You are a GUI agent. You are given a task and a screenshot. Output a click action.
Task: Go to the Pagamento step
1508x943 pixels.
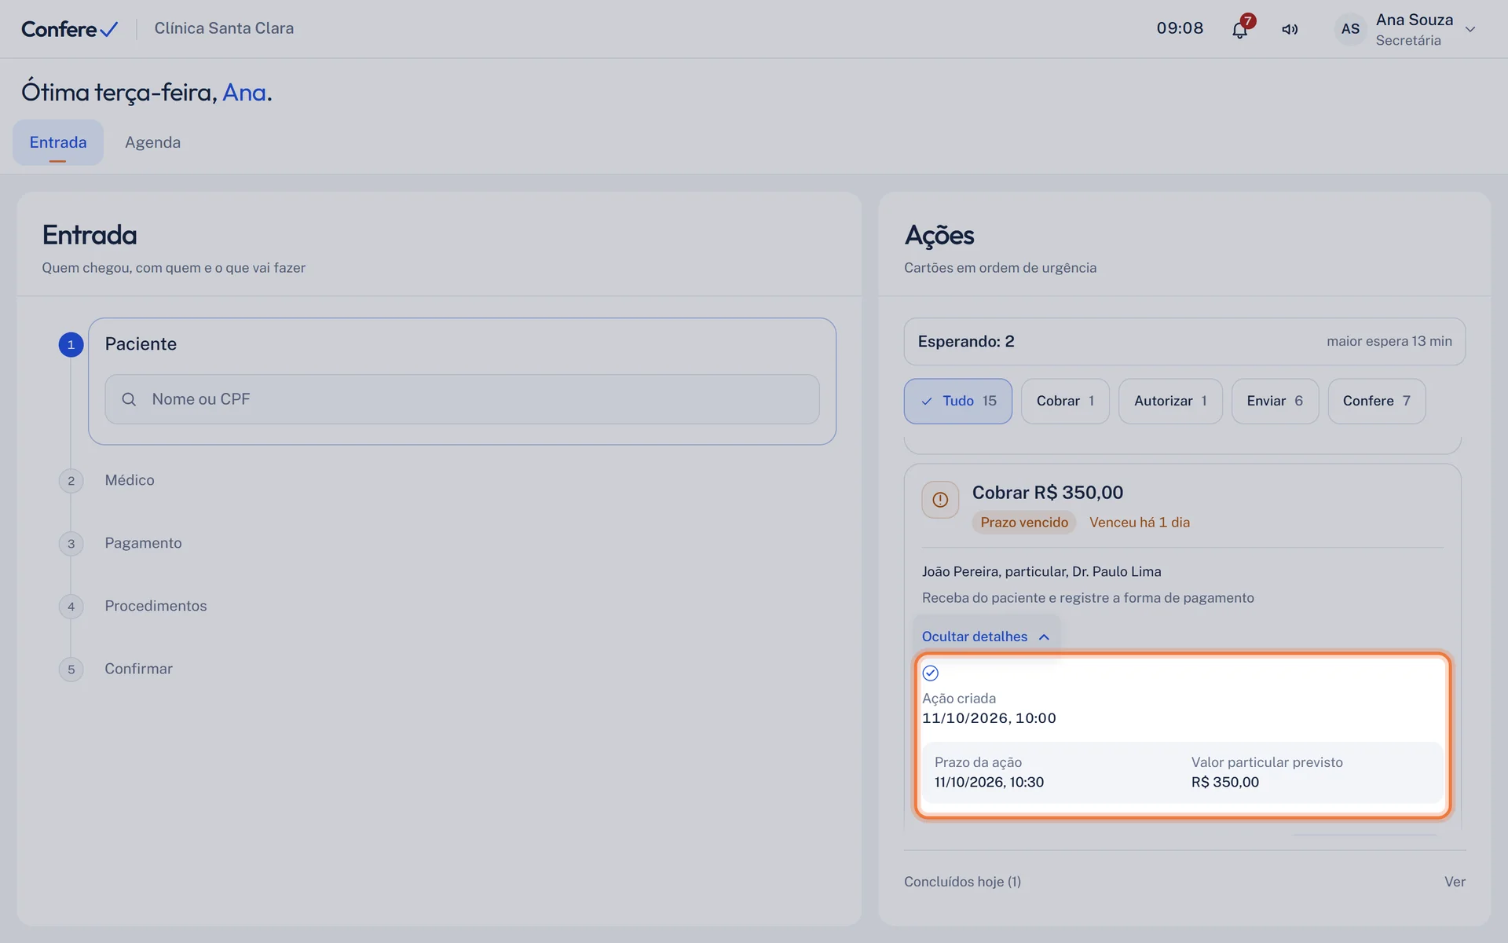pos(143,543)
